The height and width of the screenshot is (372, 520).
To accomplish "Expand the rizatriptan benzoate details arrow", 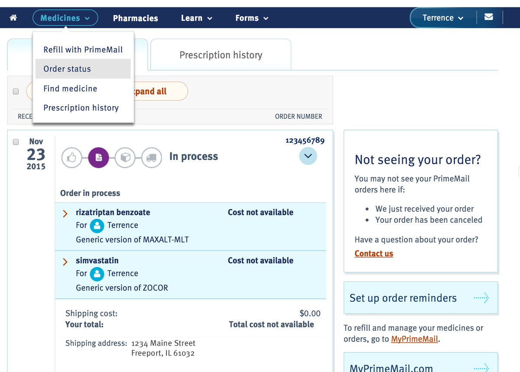I will tap(65, 213).
